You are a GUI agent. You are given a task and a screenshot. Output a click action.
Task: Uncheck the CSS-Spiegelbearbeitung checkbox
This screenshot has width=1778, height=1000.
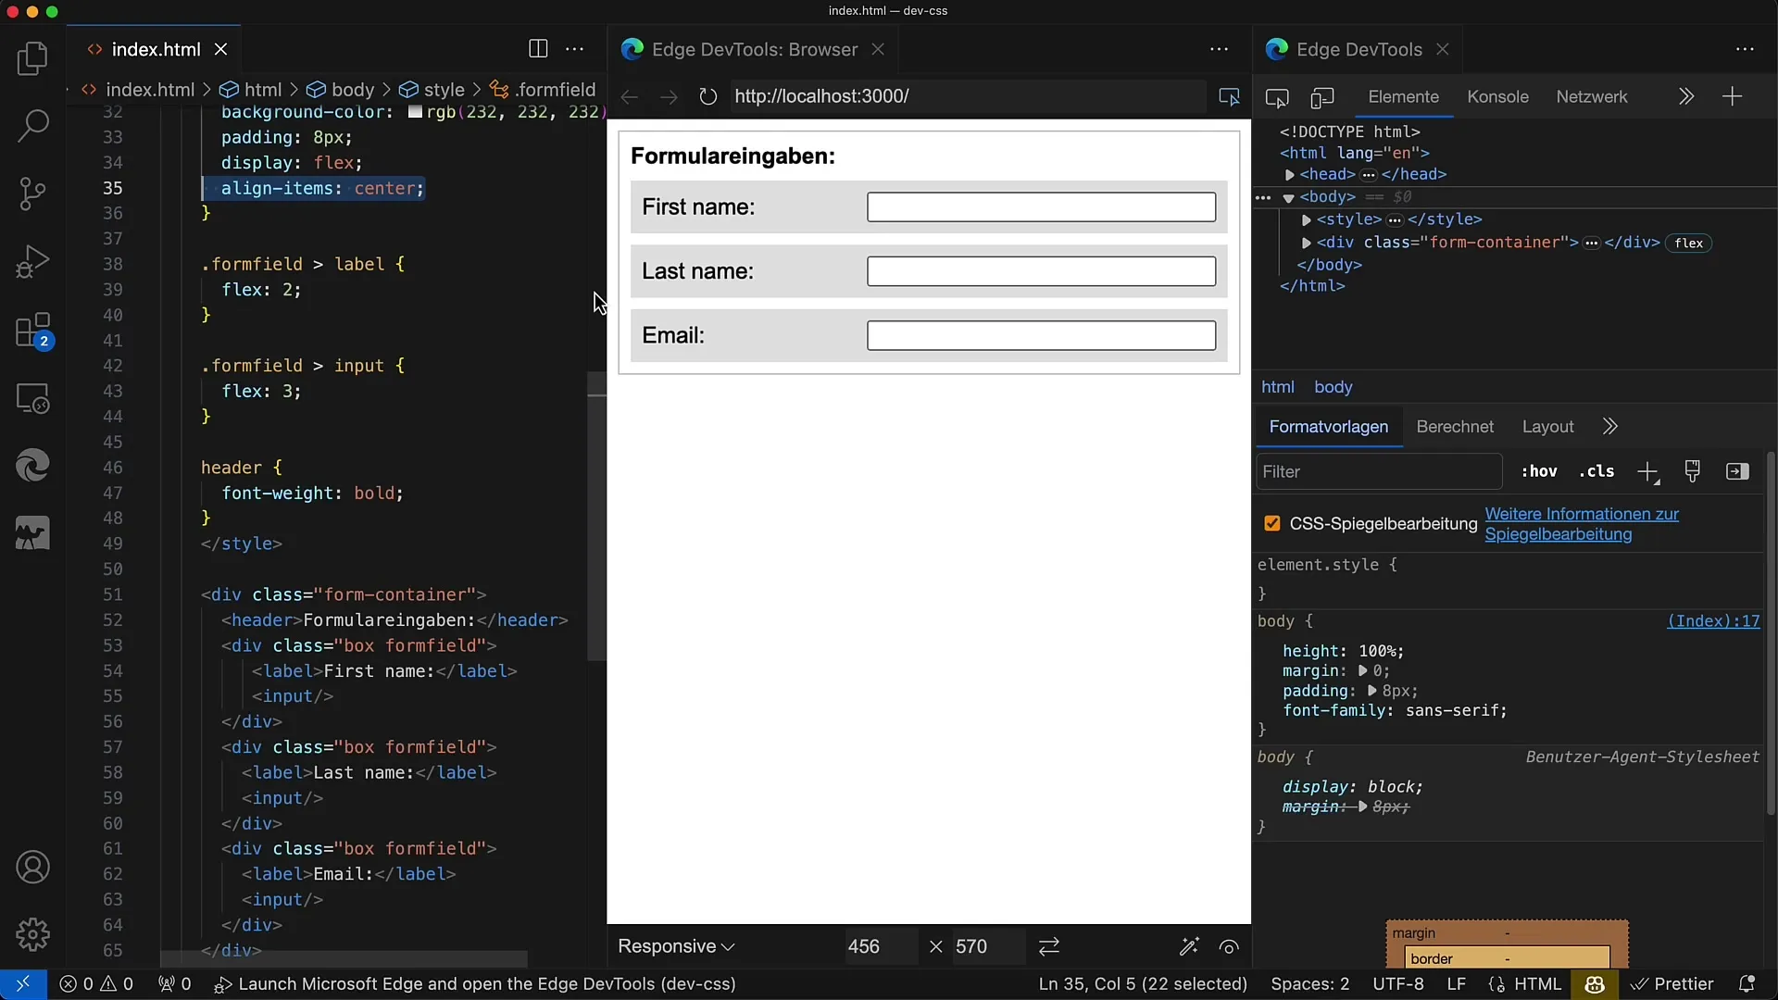1272,523
